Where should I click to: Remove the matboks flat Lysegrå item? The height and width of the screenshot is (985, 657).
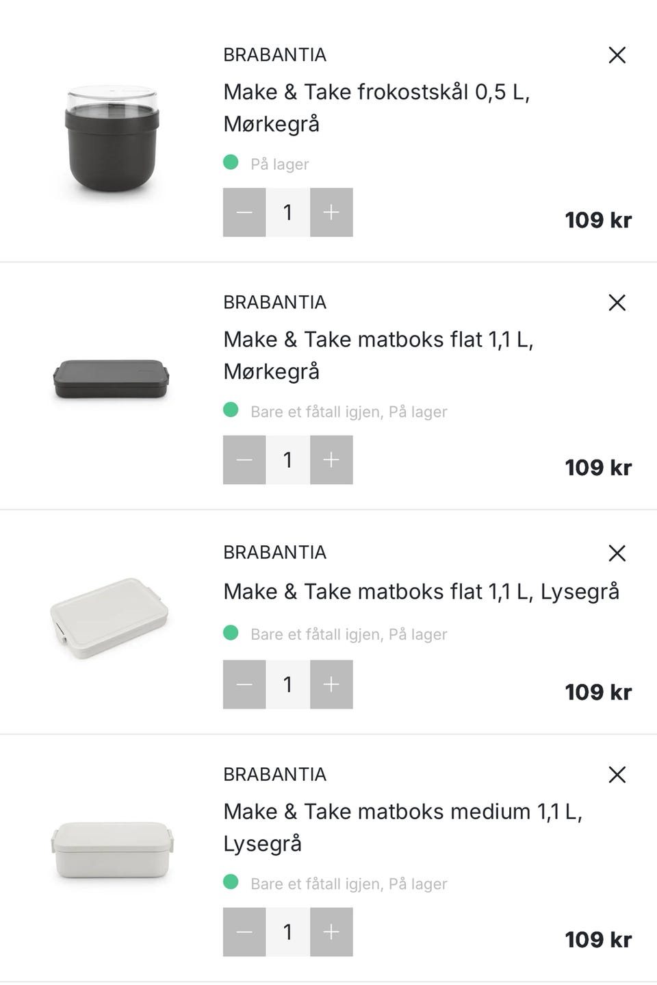coord(617,553)
